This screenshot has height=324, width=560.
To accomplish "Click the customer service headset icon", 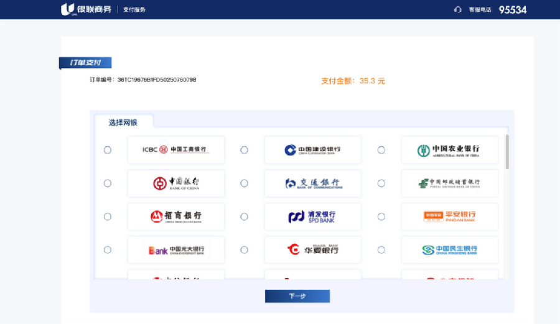I will click(457, 9).
